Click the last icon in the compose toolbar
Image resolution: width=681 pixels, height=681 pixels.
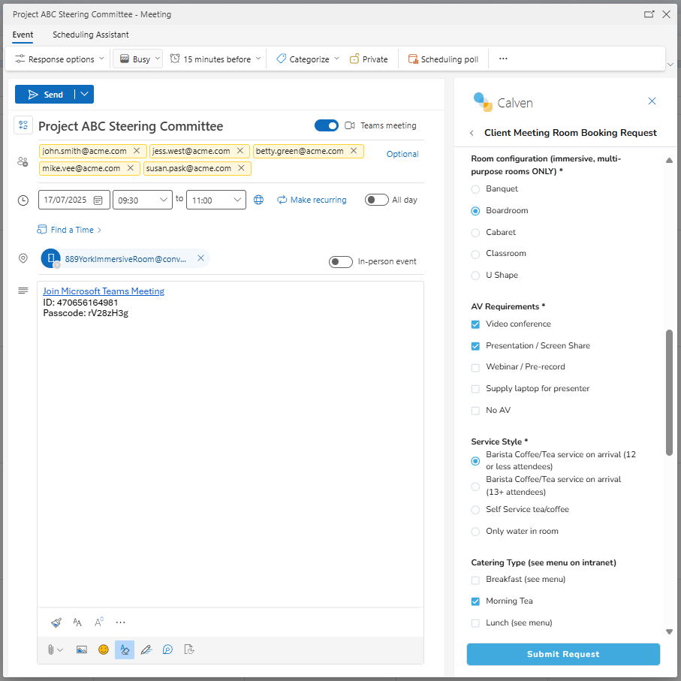(189, 649)
